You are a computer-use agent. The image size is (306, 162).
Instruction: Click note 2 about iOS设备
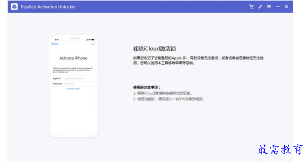pyautogui.click(x=169, y=99)
